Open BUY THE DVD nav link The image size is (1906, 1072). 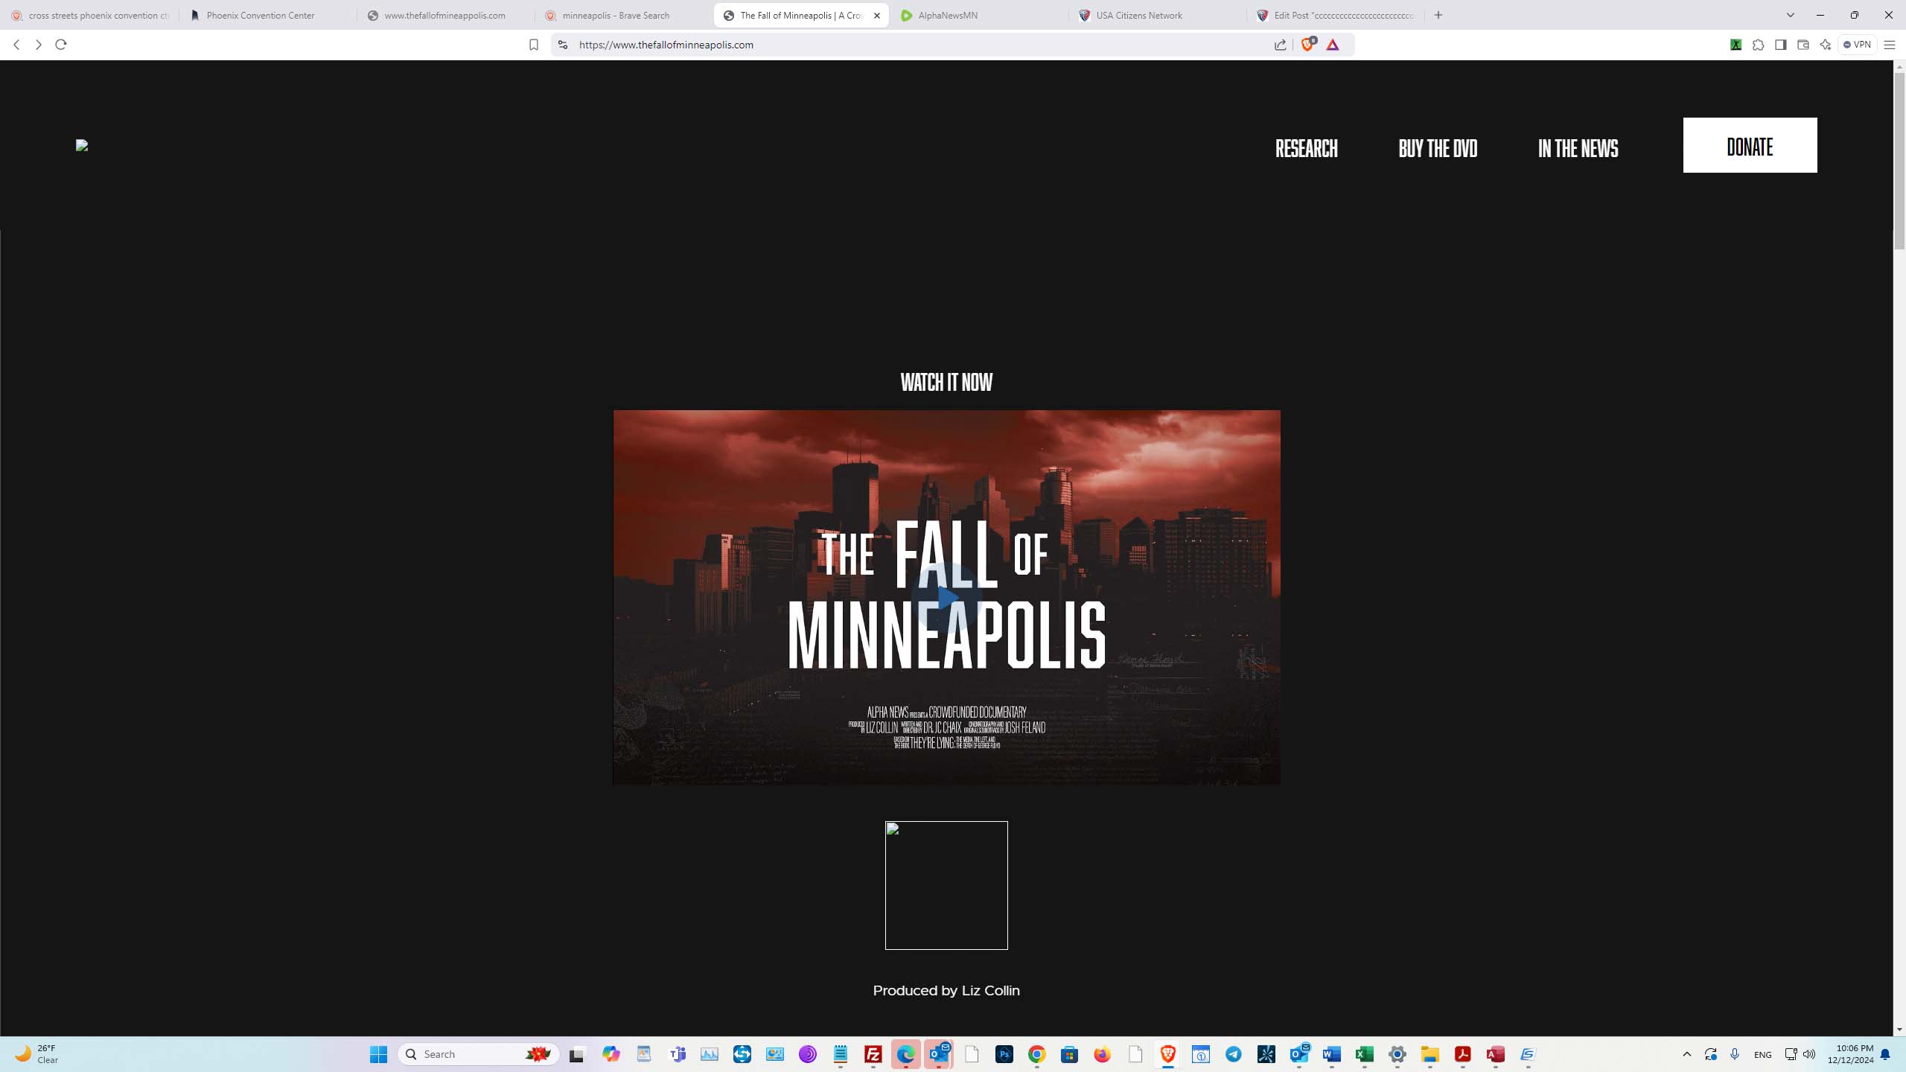tap(1438, 148)
